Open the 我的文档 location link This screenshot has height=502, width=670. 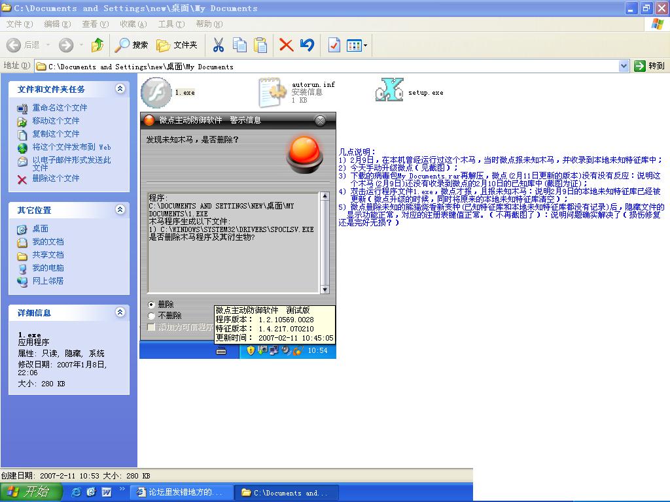point(48,242)
